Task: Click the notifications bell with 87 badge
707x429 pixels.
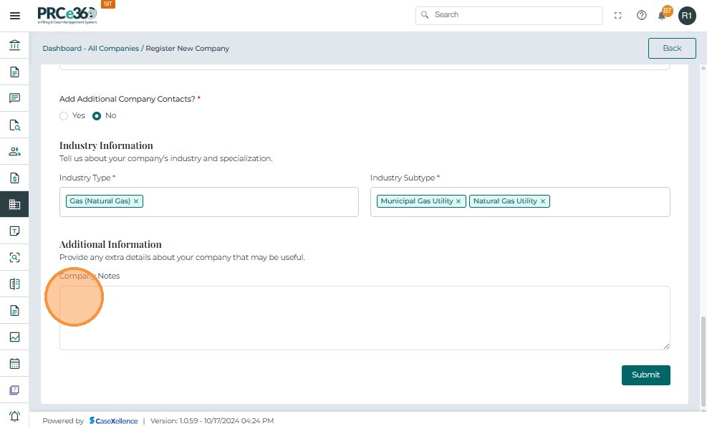Action: (x=663, y=15)
